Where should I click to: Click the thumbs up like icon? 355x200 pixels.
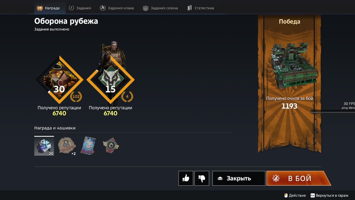coord(186,178)
